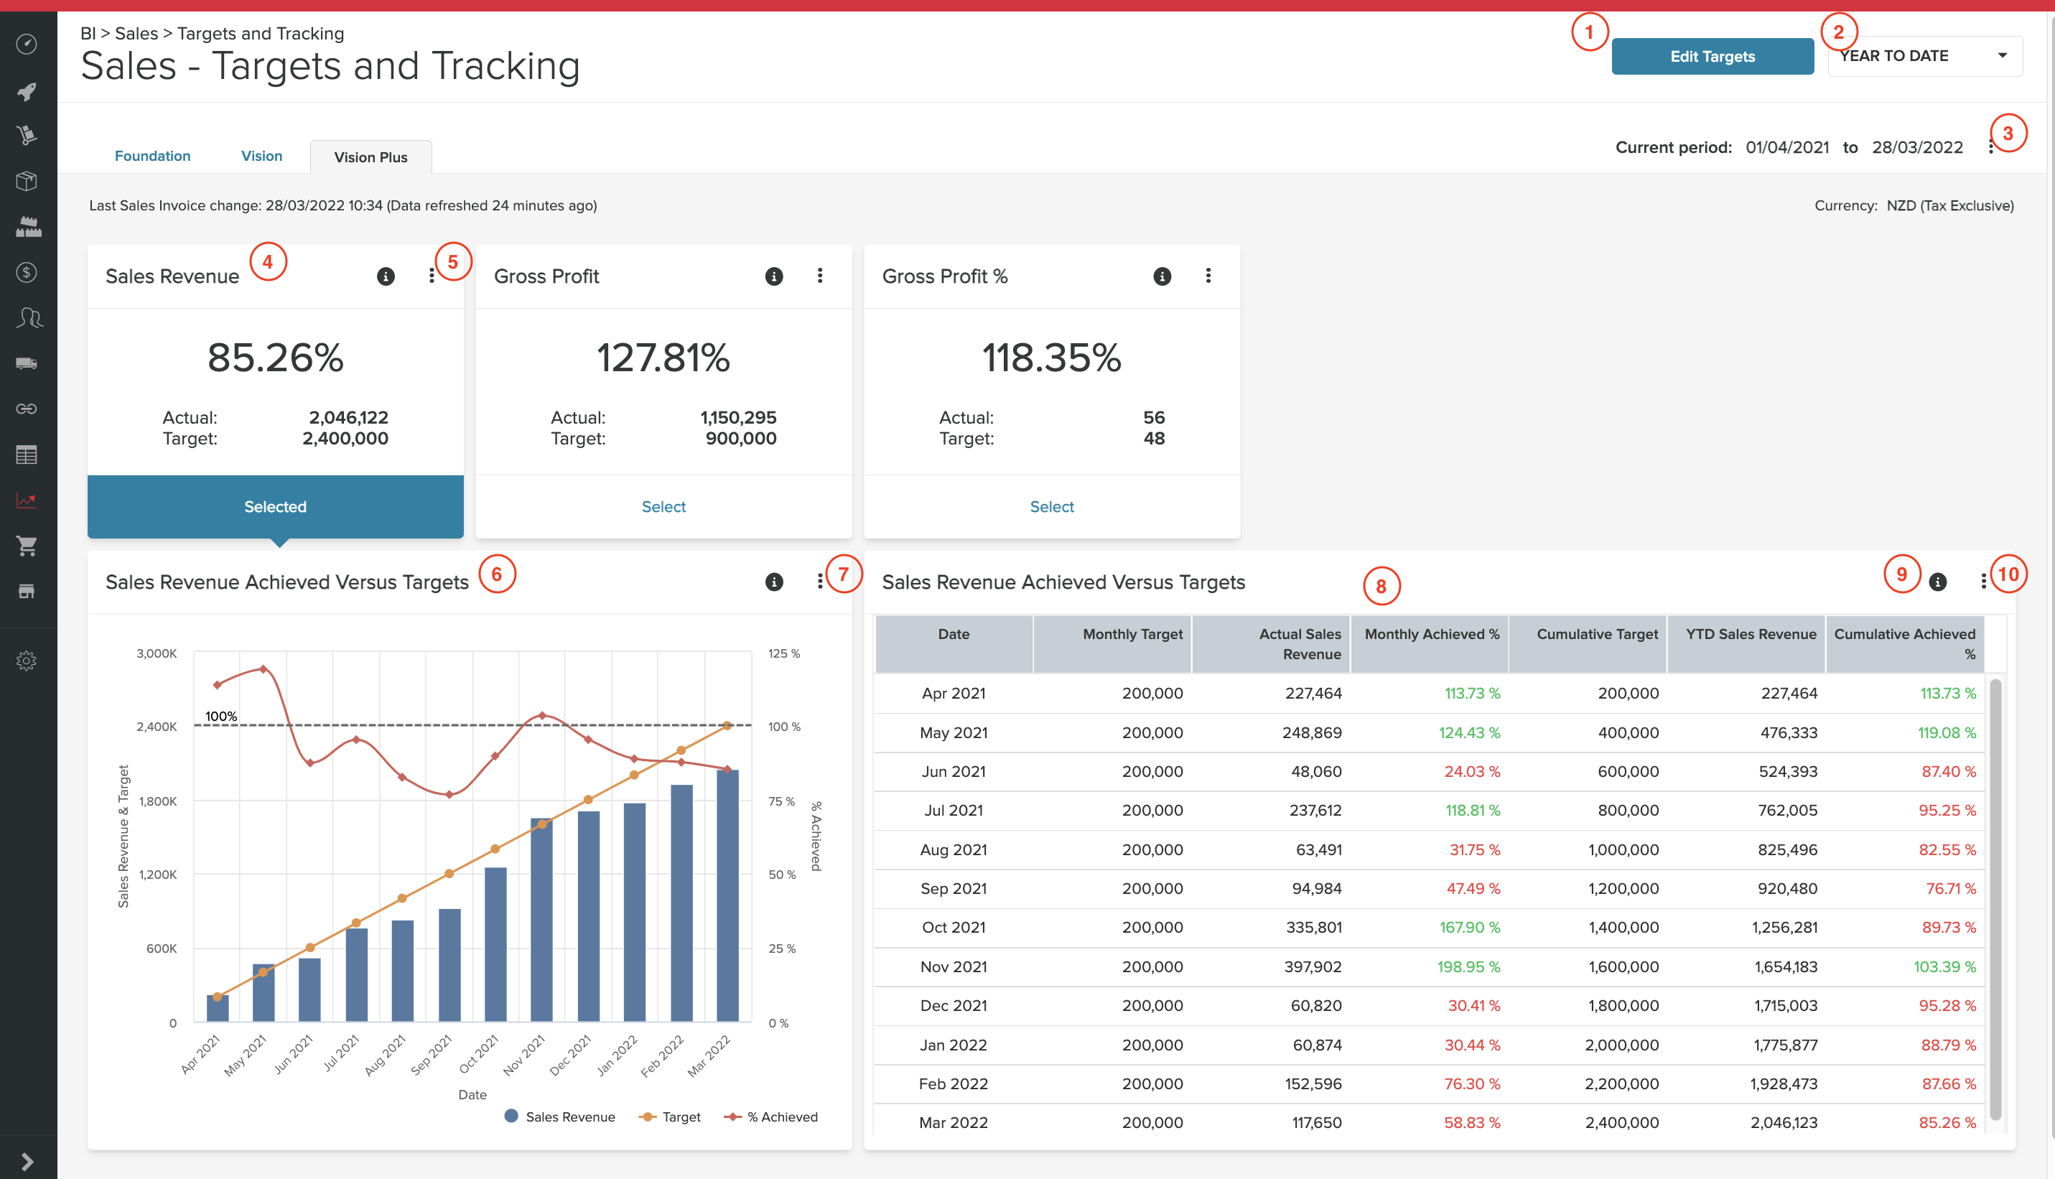Screen dimensions: 2055x1179
Task: Click the Sales breadcrumb link
Action: click(x=137, y=34)
